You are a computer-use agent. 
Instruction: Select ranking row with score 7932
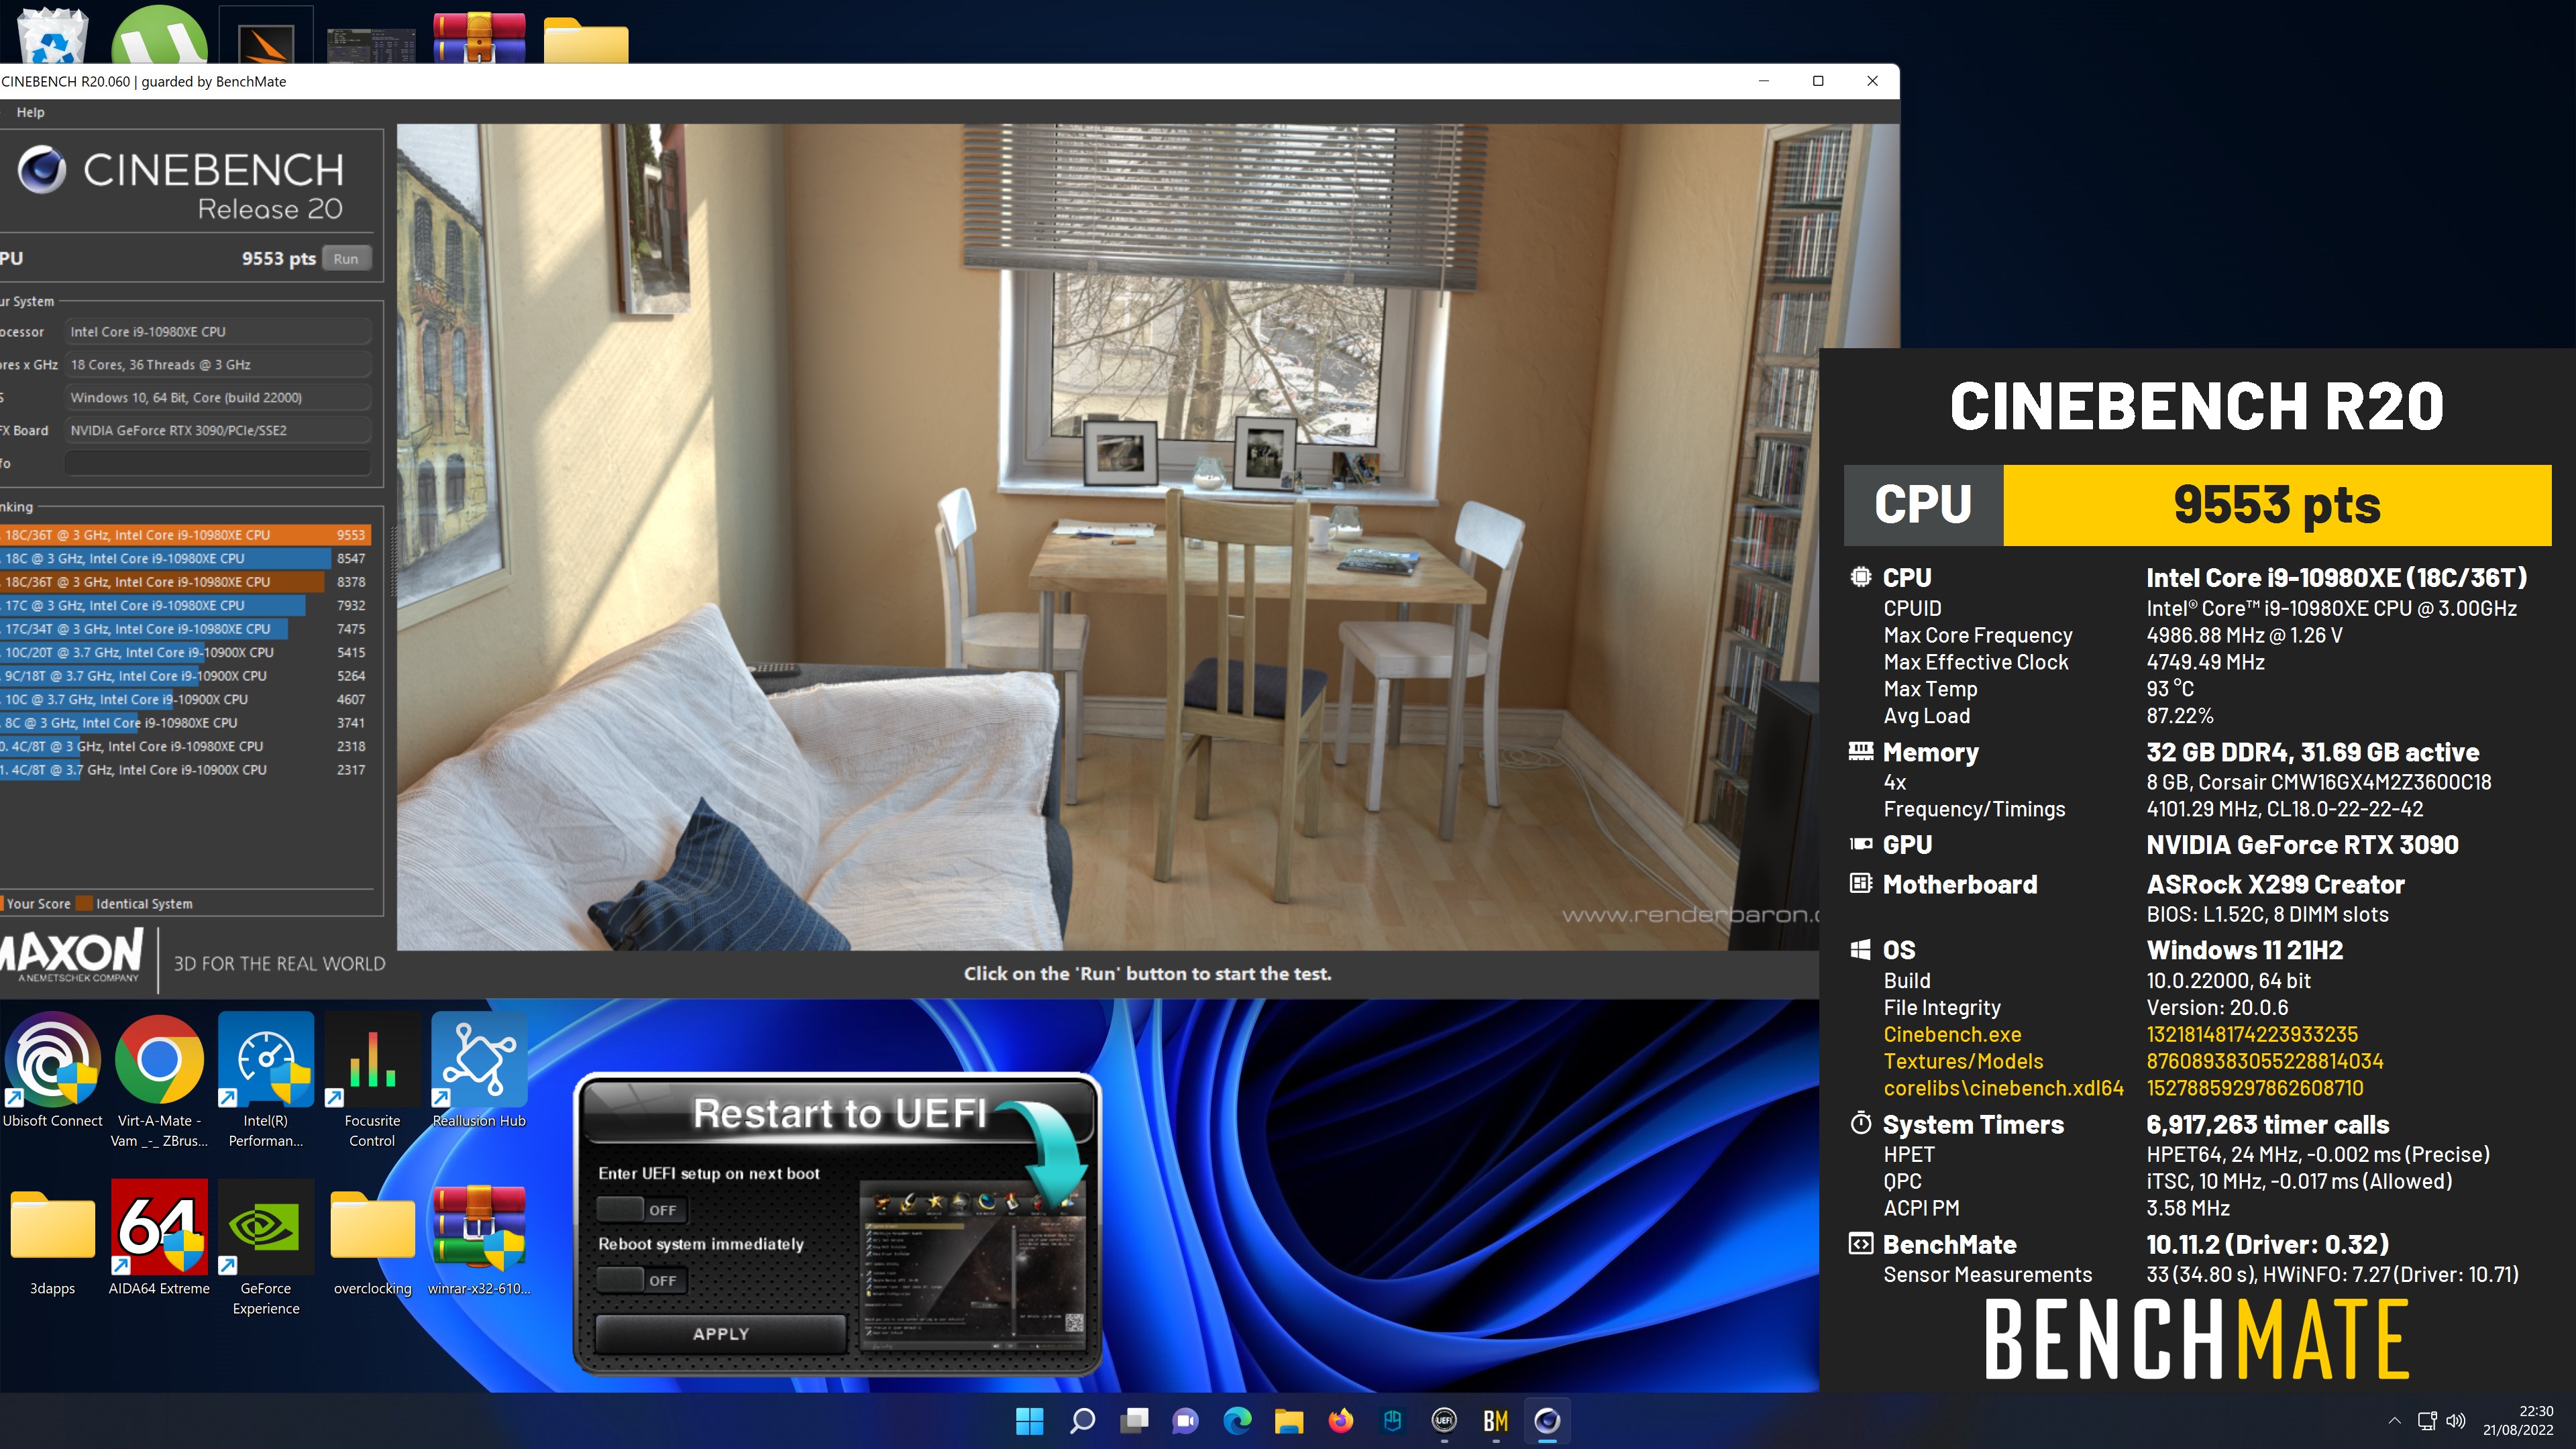click(x=185, y=605)
